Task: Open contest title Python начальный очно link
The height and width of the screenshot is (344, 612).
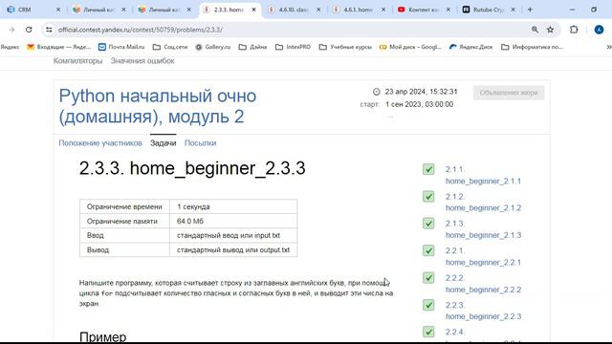Action: [157, 106]
